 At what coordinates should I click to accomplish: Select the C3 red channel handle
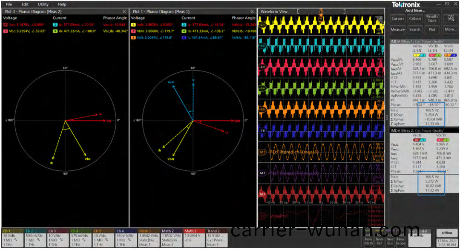tap(262, 67)
